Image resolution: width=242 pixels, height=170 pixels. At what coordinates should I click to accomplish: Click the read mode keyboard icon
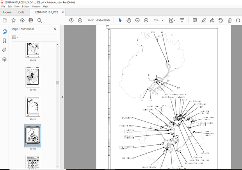tap(182, 20)
